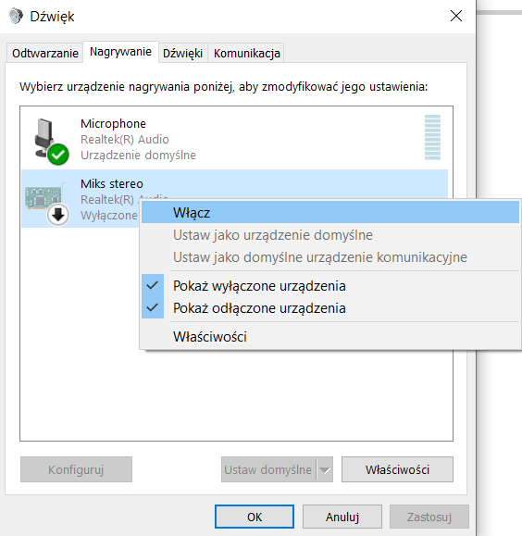Confirm with the OK button
Image resolution: width=522 pixels, height=536 pixels.
point(255,517)
